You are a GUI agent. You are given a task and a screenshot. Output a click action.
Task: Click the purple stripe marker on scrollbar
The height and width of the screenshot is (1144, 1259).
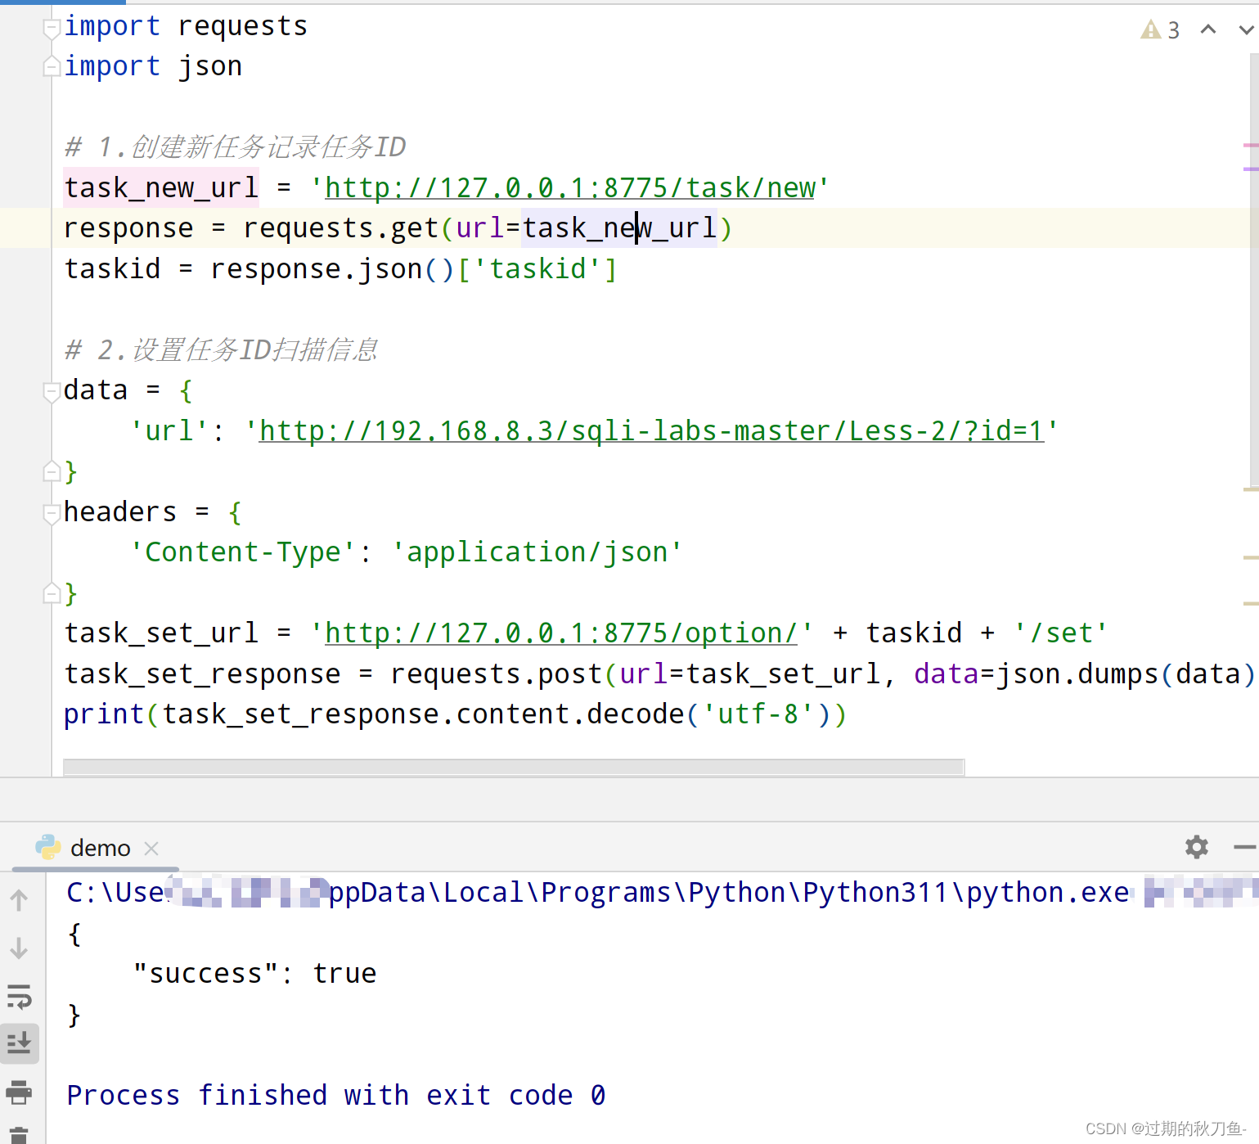[x=1251, y=169]
